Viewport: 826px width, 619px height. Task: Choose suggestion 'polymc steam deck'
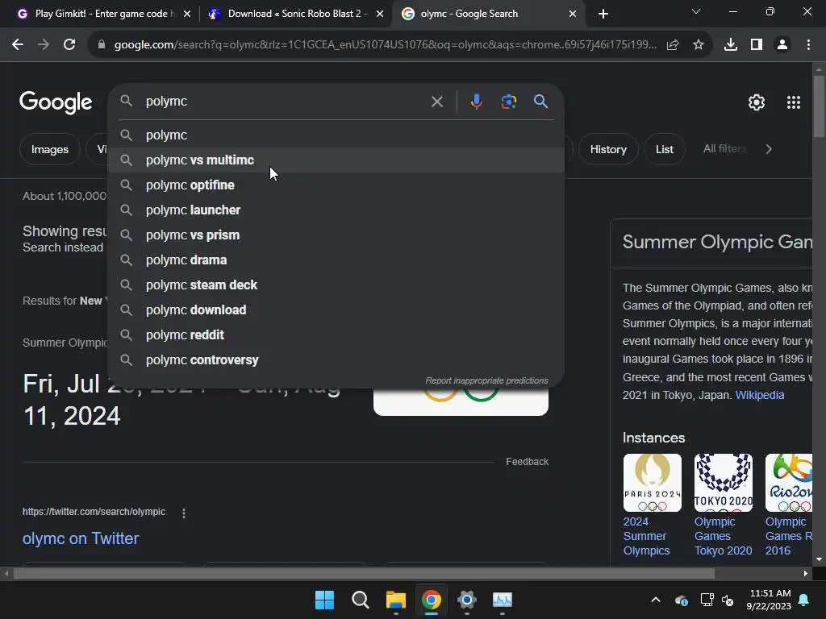[336, 285]
